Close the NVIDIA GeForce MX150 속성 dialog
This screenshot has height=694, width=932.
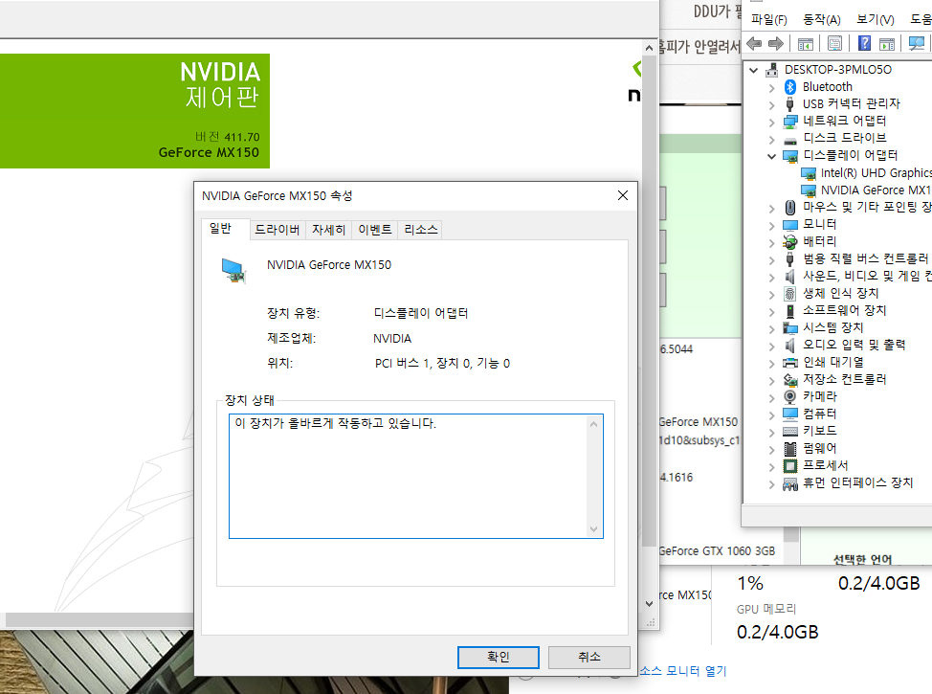(x=623, y=195)
